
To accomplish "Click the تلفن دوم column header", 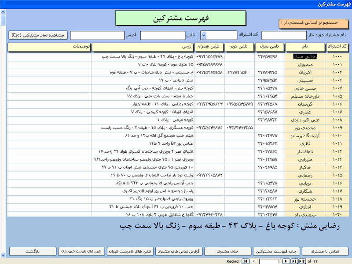I will tap(239, 47).
